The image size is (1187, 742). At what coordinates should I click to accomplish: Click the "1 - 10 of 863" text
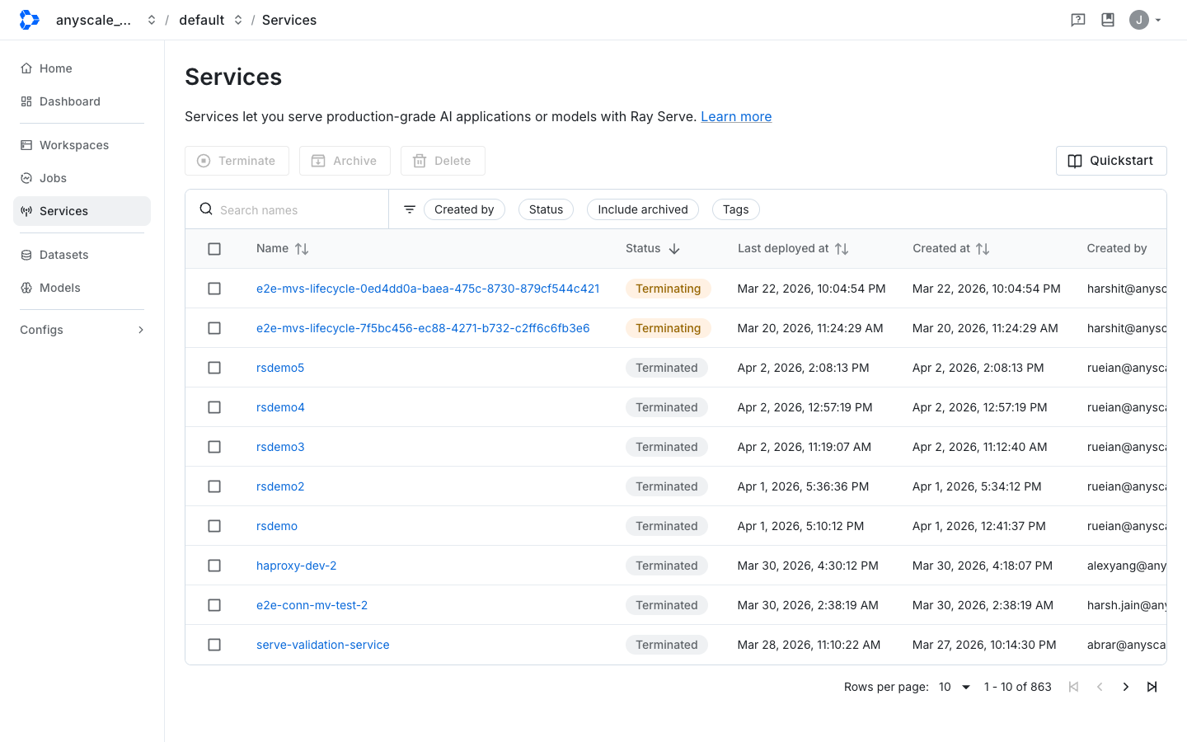[x=1018, y=687]
